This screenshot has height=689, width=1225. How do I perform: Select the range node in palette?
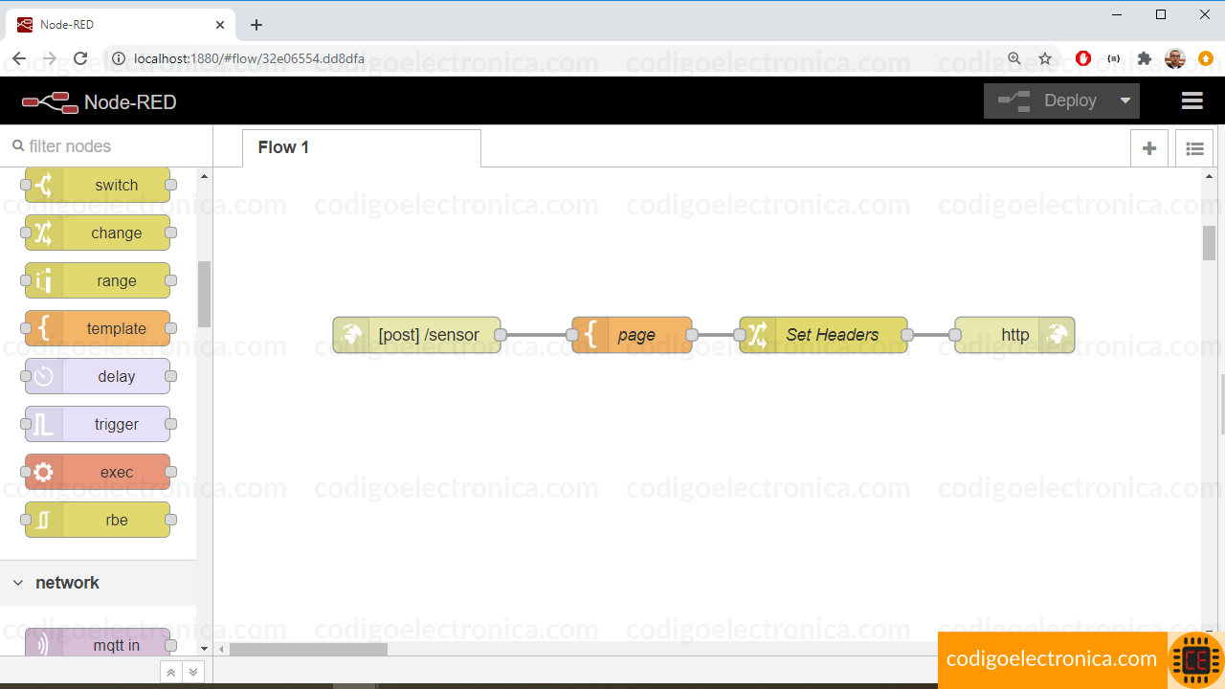(x=98, y=280)
